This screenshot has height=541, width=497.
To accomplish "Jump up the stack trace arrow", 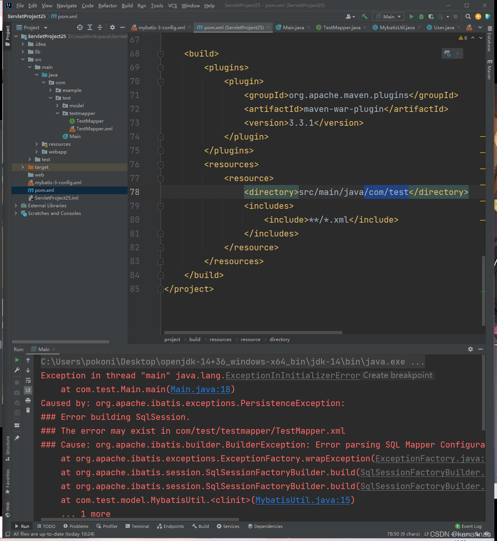I will pos(28,360).
